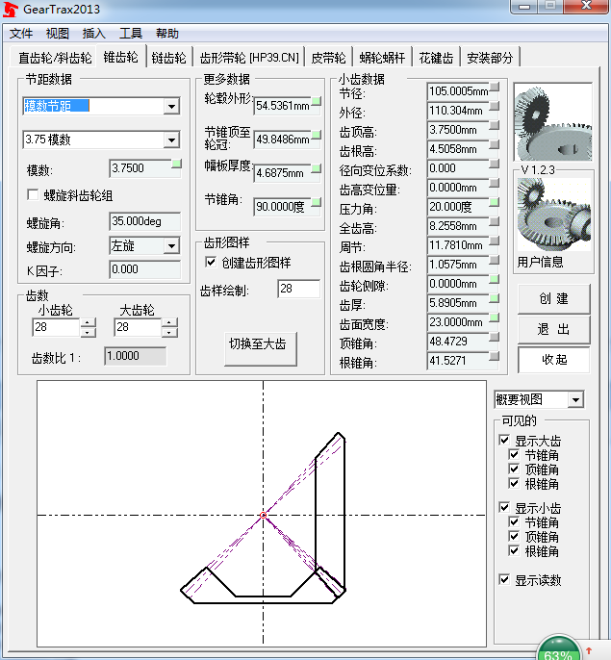This screenshot has height=660, width=611.
Task: Click 切换至大齿 button
Action: coord(261,348)
